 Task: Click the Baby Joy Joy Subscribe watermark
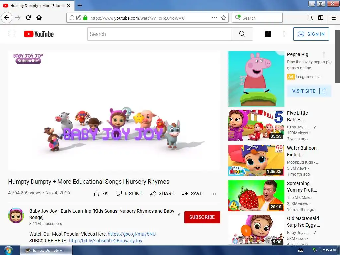click(x=28, y=59)
